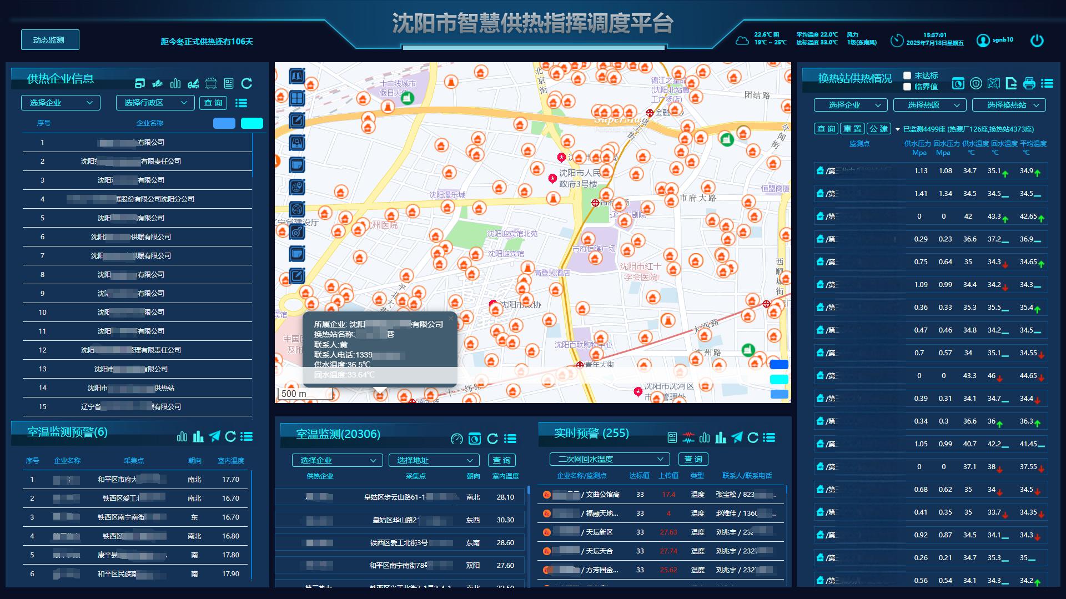This screenshot has width=1066, height=599.
Task: Close the station info popup on map
Action: click(x=451, y=319)
